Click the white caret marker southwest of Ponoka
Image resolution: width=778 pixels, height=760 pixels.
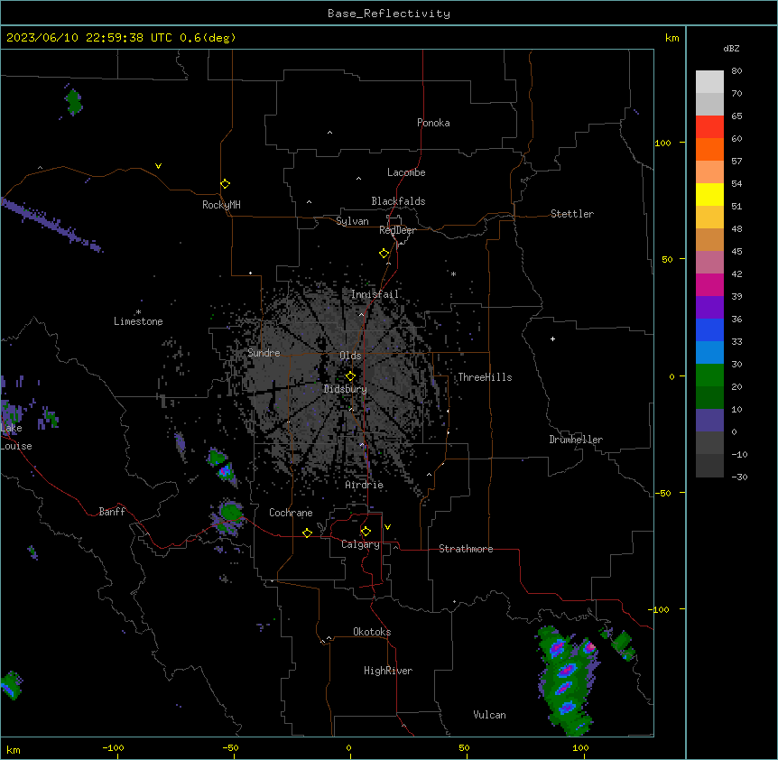[x=330, y=133]
